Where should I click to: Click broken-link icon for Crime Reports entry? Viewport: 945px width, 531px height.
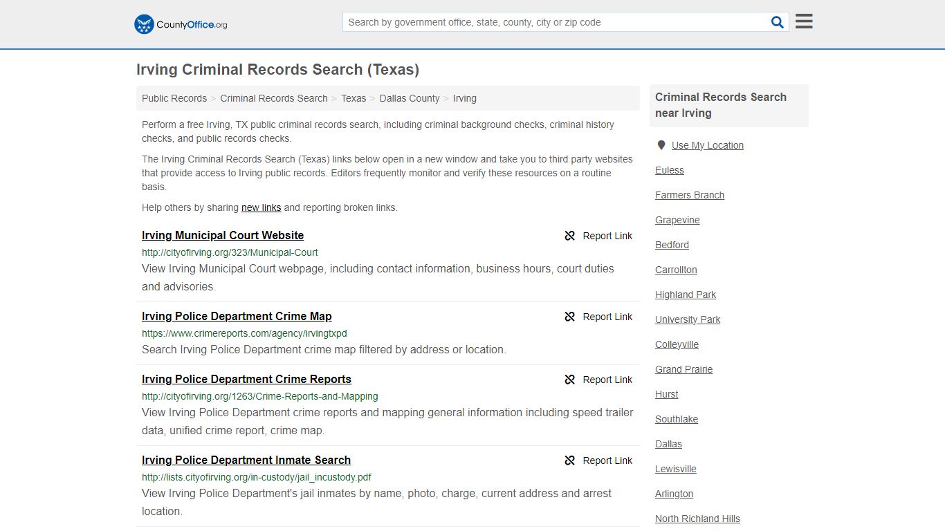click(x=570, y=380)
